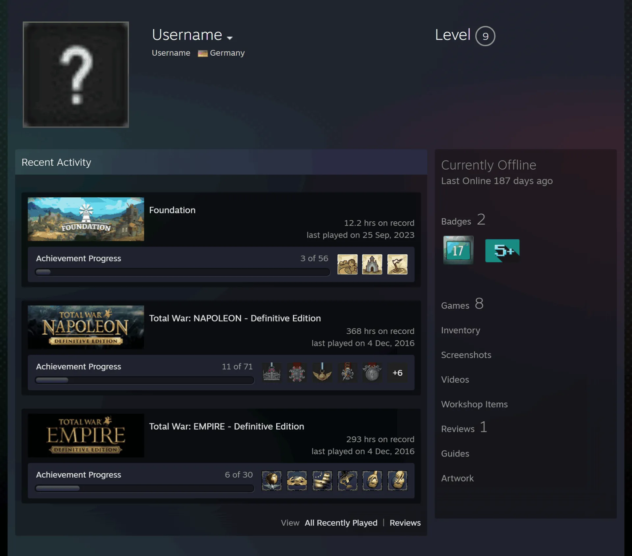Open the Foundation church achievement icon

click(x=372, y=264)
